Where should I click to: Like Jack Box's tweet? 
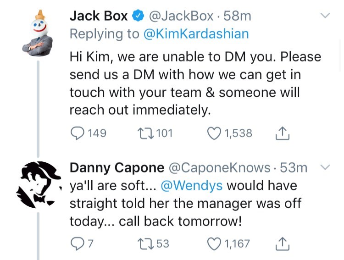[214, 133]
